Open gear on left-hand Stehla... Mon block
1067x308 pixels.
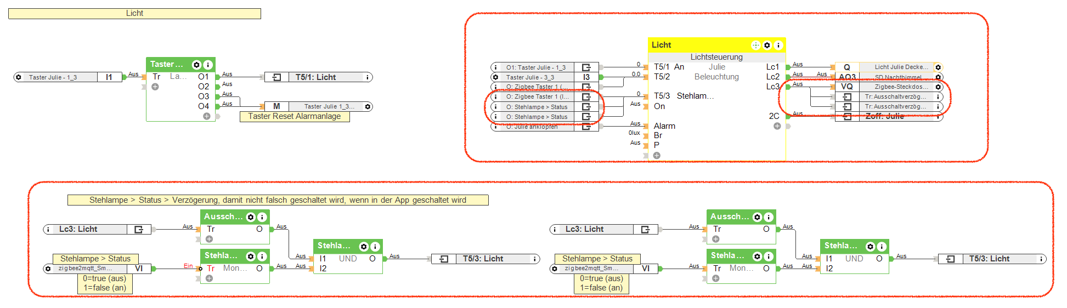[251, 256]
